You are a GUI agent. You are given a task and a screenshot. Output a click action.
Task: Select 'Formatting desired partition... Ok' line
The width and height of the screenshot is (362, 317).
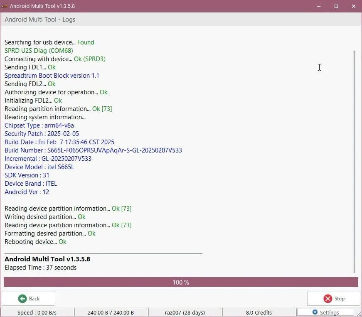[50, 233]
